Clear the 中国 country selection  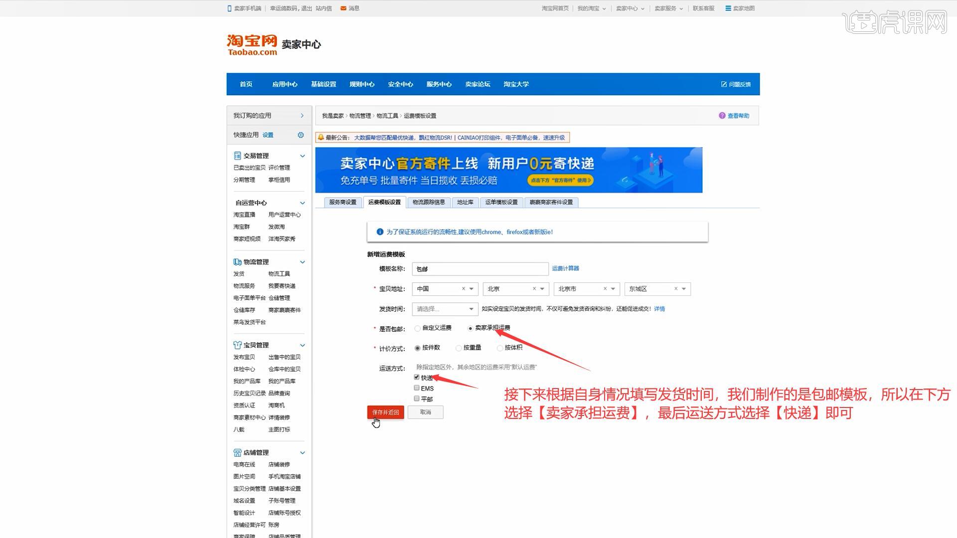[463, 289]
